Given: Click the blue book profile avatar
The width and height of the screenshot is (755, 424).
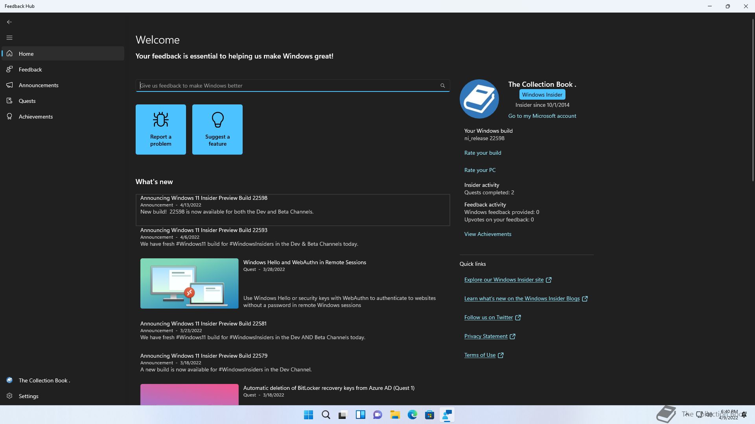Looking at the screenshot, I should pyautogui.click(x=479, y=99).
